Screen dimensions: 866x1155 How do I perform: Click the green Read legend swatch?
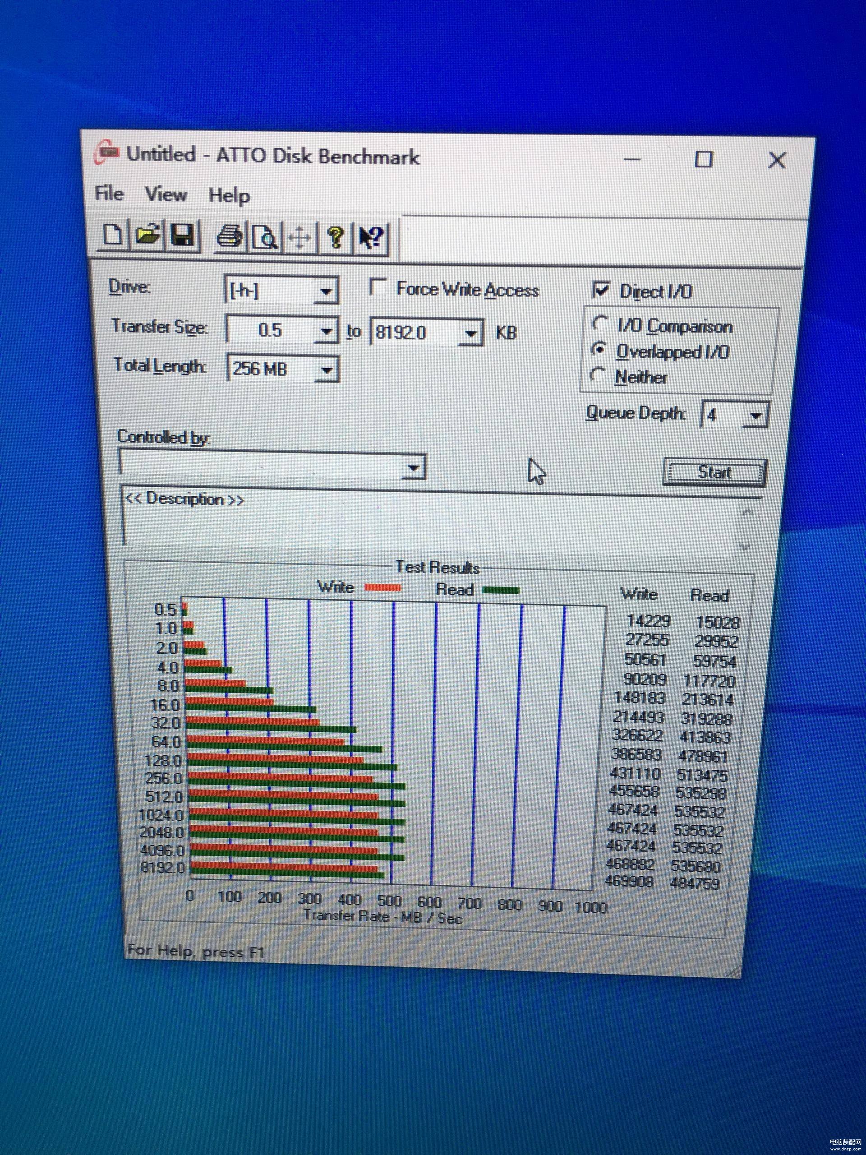(x=501, y=590)
